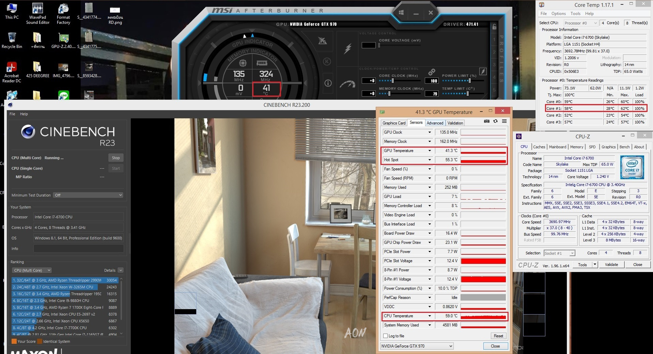Click the small lightning box near Power Limit

point(483,71)
